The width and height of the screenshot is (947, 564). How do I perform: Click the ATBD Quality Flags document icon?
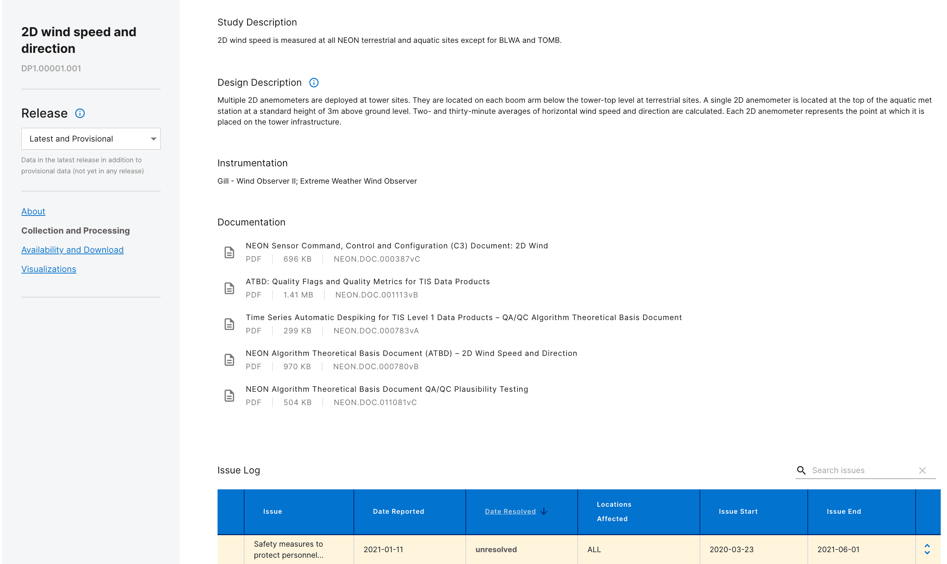pos(229,288)
